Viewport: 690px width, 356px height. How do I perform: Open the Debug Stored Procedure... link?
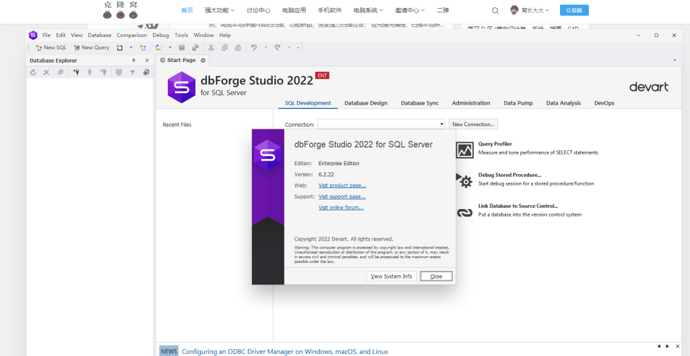[x=509, y=175]
